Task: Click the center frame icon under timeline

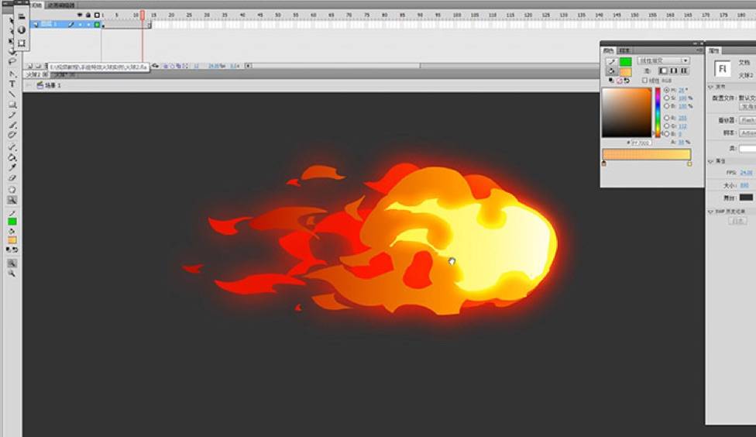Action: (155, 66)
